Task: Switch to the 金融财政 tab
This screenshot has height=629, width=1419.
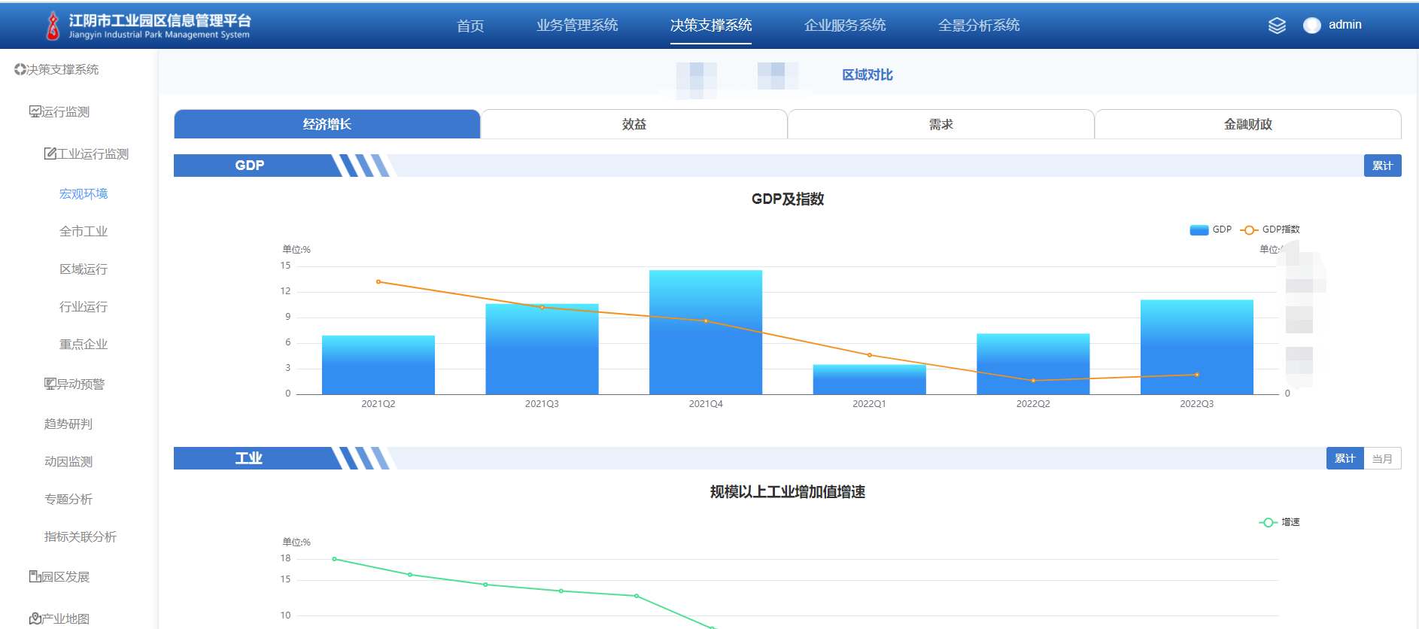Action: pyautogui.click(x=1248, y=124)
